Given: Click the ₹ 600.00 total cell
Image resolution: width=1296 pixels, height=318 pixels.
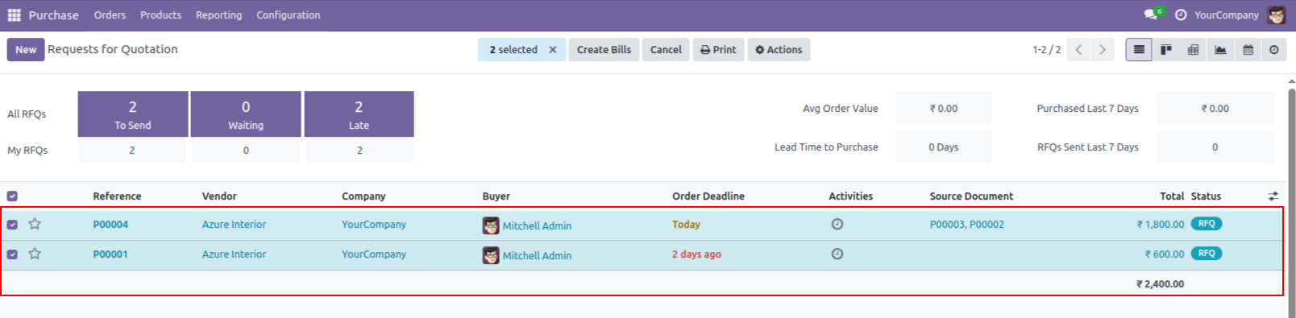Looking at the screenshot, I should click(x=1165, y=254).
